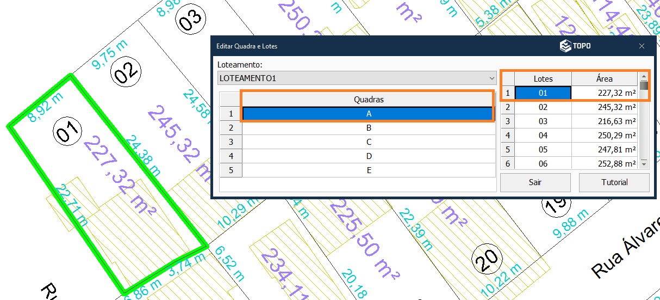Image resolution: width=660 pixels, height=300 pixels.
Task: Click the 250,29 m² area cell
Action: click(x=605, y=135)
